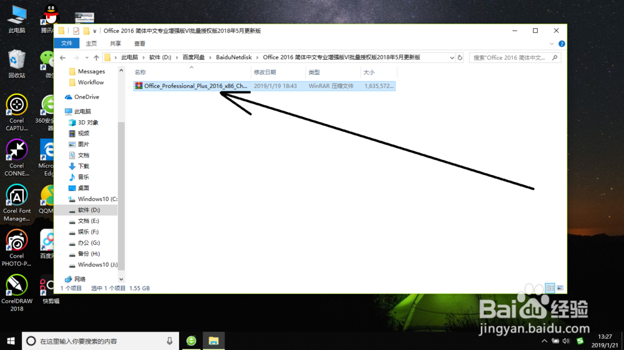This screenshot has width=624, height=350.
Task: Select the 文档 (E:) drive
Action: pyautogui.click(x=84, y=221)
